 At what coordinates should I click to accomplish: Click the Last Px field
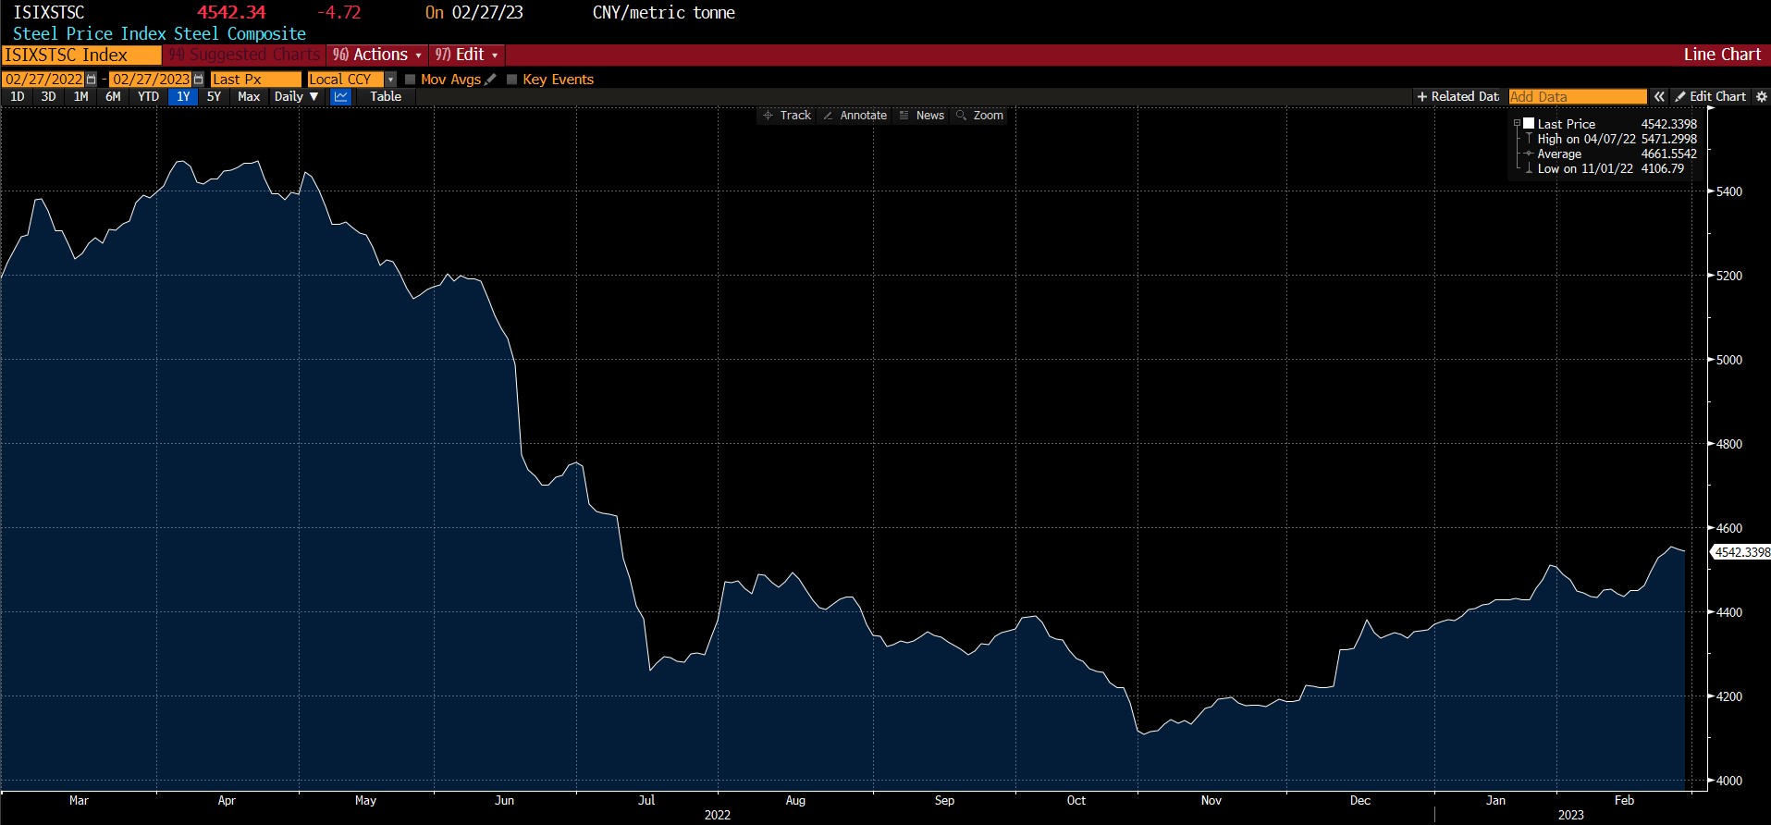tap(256, 80)
